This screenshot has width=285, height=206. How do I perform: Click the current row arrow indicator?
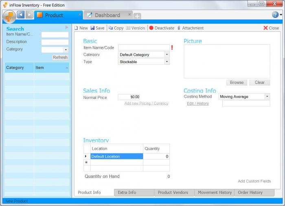tap(86, 156)
